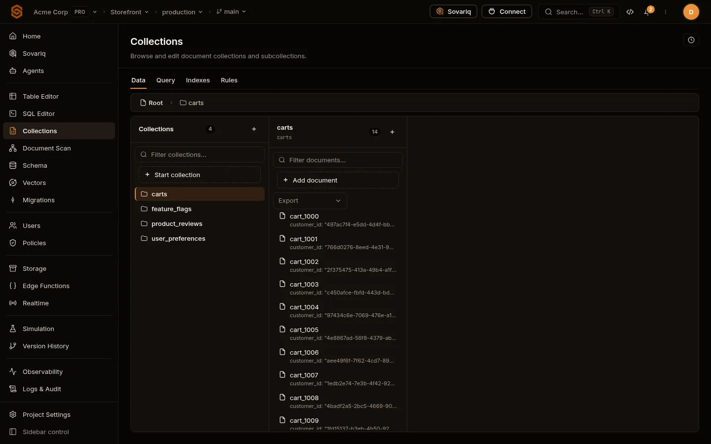
Task: Open notifications bell with badge
Action: (647, 12)
